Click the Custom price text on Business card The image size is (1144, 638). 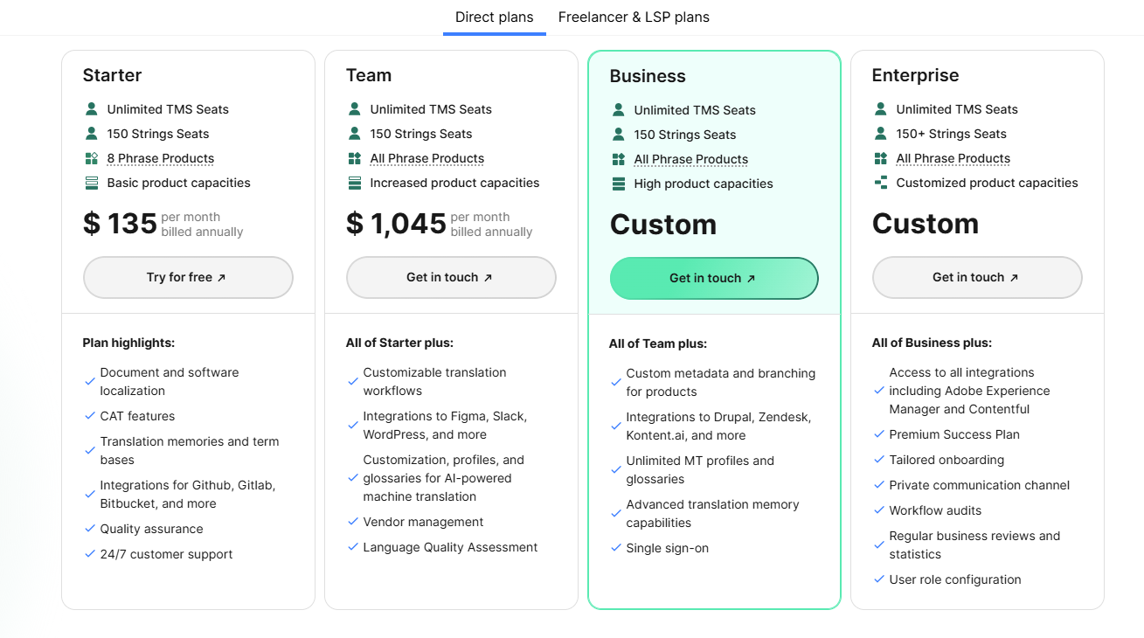pos(662,225)
